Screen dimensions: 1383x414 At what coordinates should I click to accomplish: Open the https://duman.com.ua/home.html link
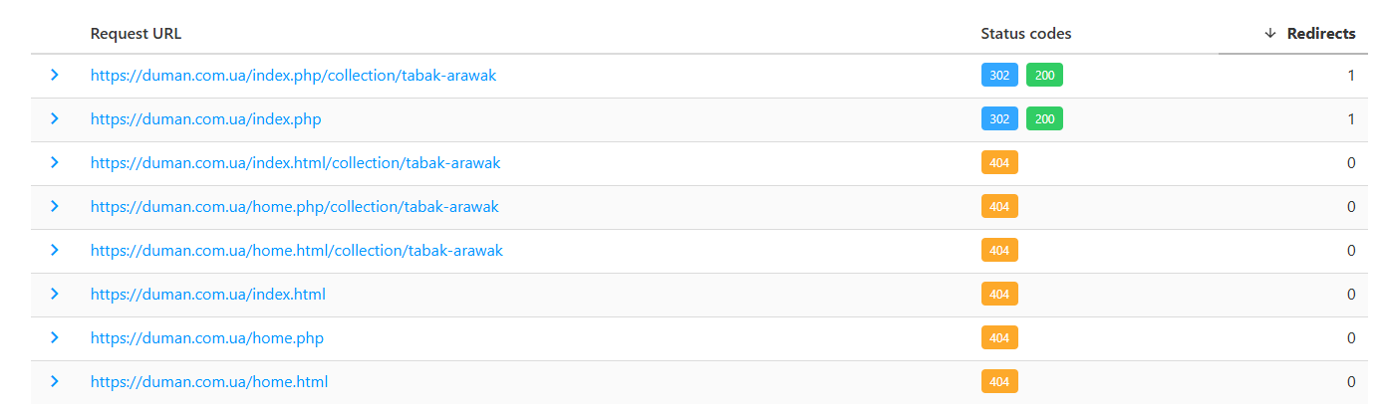[209, 382]
